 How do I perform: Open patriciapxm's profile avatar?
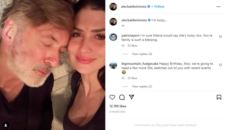[113, 37]
